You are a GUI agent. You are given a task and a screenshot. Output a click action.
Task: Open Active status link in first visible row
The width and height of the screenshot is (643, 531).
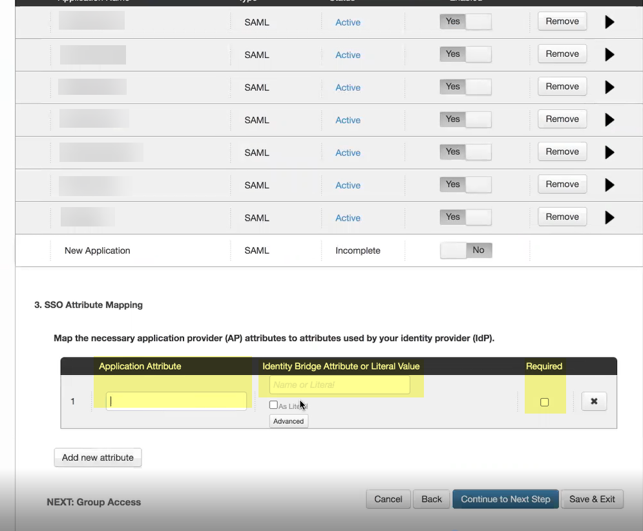348,23
